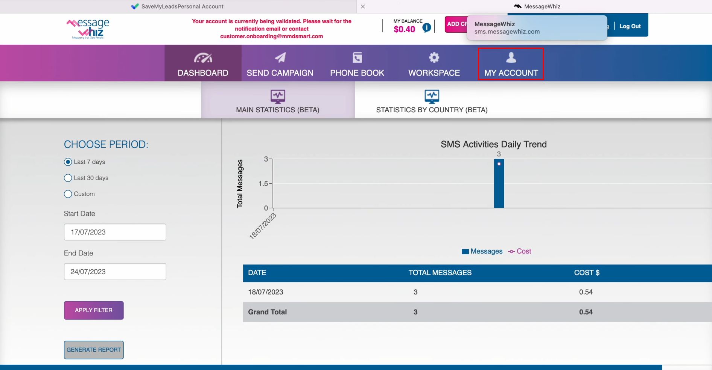Click the MessageWhiz tab favicon
712x370 pixels.
(518, 6)
